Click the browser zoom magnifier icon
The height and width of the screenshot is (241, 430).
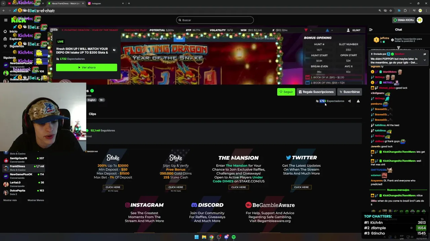pos(380,11)
